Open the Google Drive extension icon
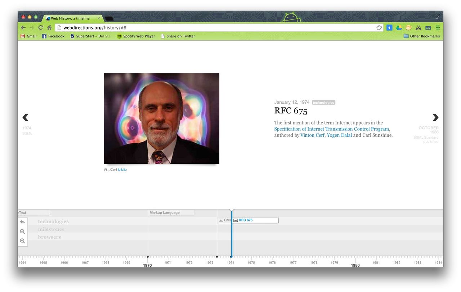The width and height of the screenshot is (461, 292). point(399,28)
